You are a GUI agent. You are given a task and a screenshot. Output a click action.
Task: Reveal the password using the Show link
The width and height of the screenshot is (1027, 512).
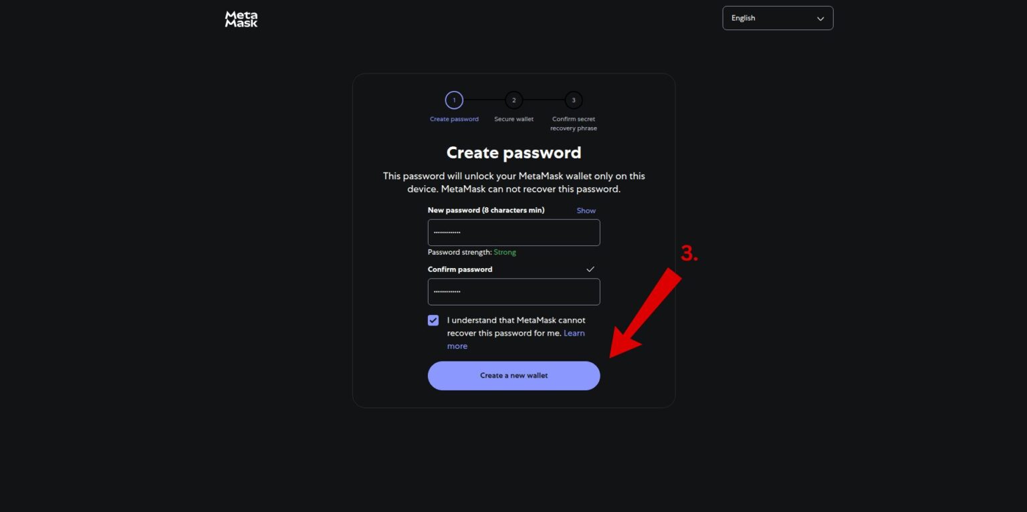pos(585,210)
